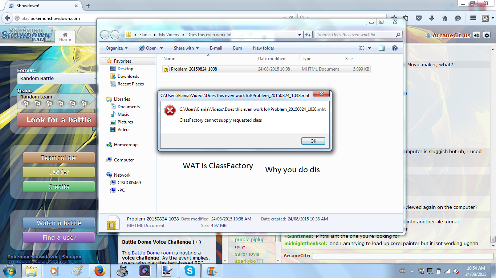
Task: Select the Problem_20150824_1038 file row
Action: 266,69
